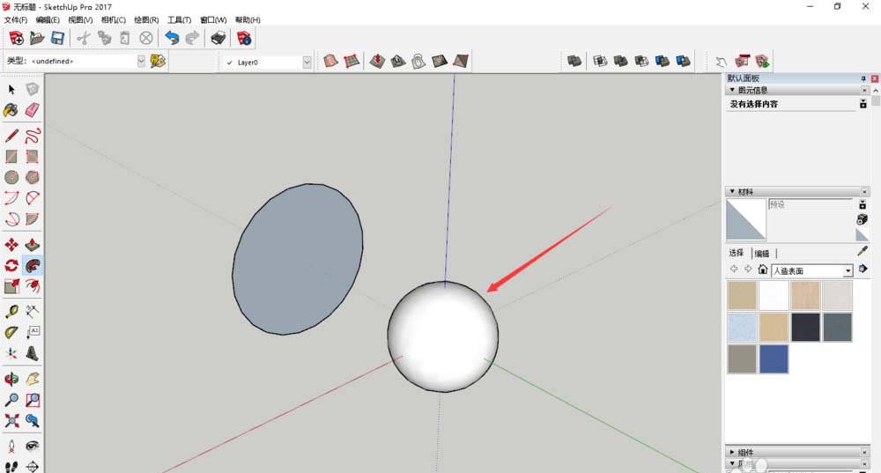Choose the dark navy material swatch

click(x=805, y=327)
